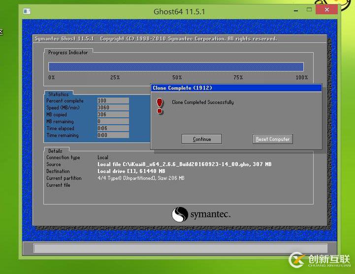Viewport: 355px width, 274px height.
Task: Click the 4/4 Type:0 [Unpartitioned] partition text
Action: coord(141,178)
